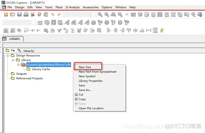Click the Open folder icon
This screenshot has width=205, height=133.
click(x=13, y=14)
